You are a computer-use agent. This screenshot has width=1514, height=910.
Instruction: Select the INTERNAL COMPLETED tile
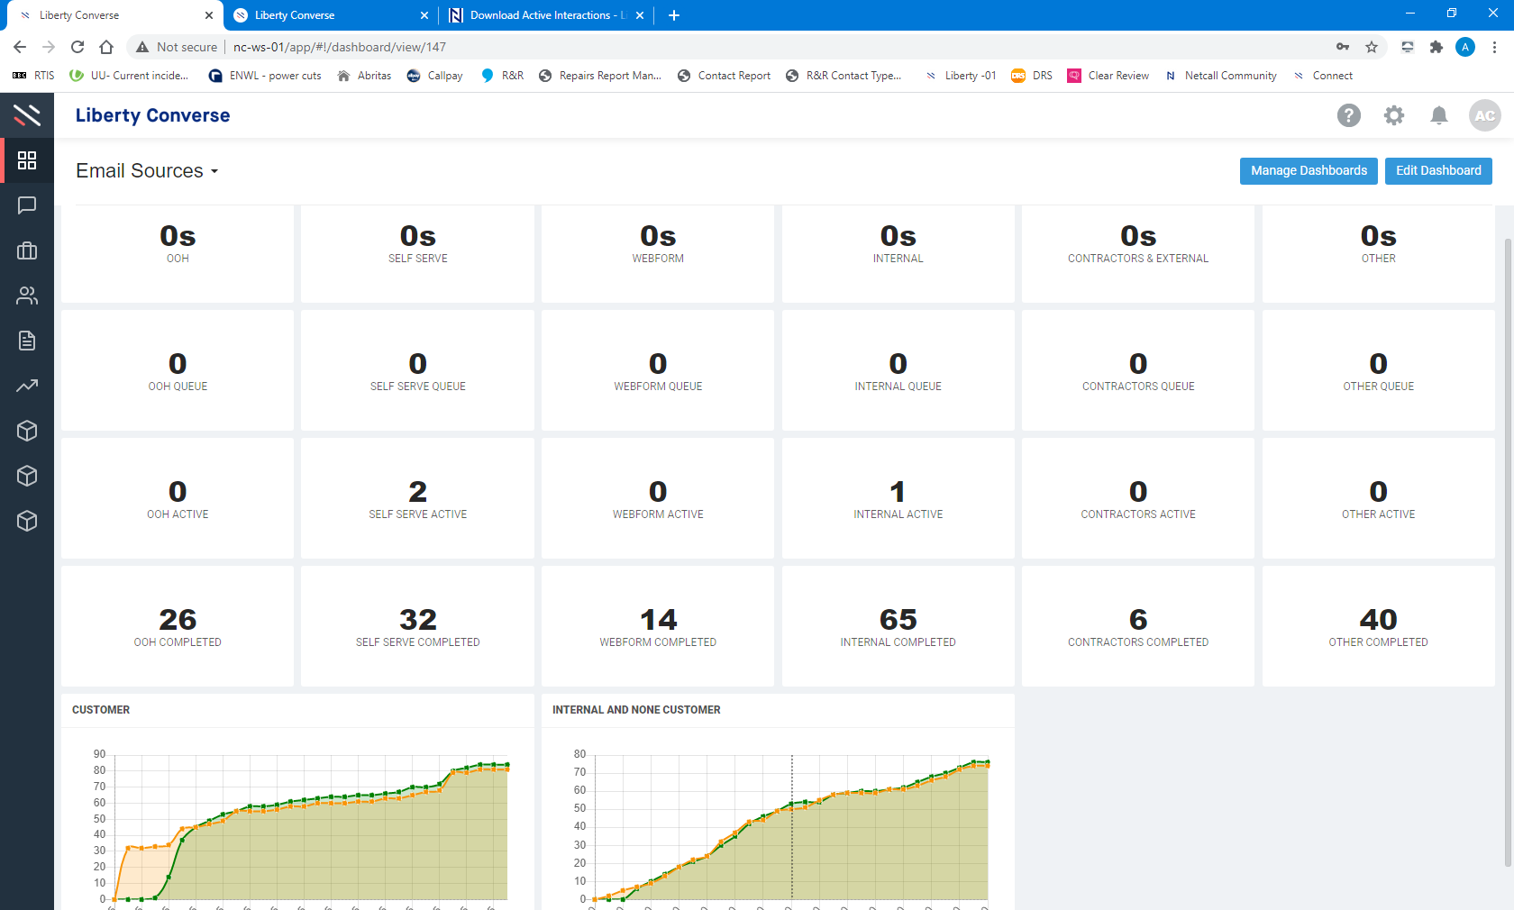(898, 626)
